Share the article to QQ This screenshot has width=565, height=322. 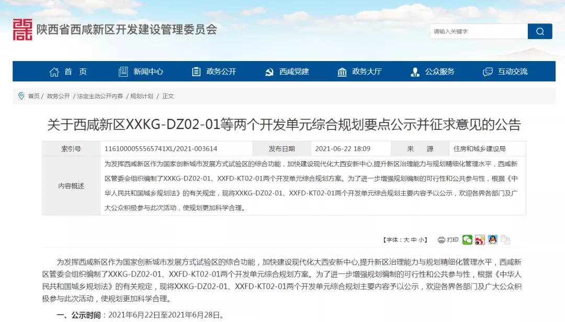coord(492,240)
